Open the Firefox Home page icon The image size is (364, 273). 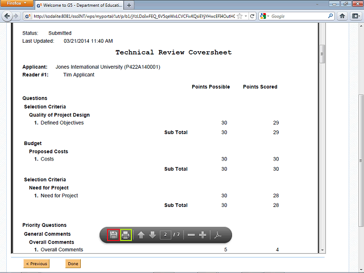(342, 16)
